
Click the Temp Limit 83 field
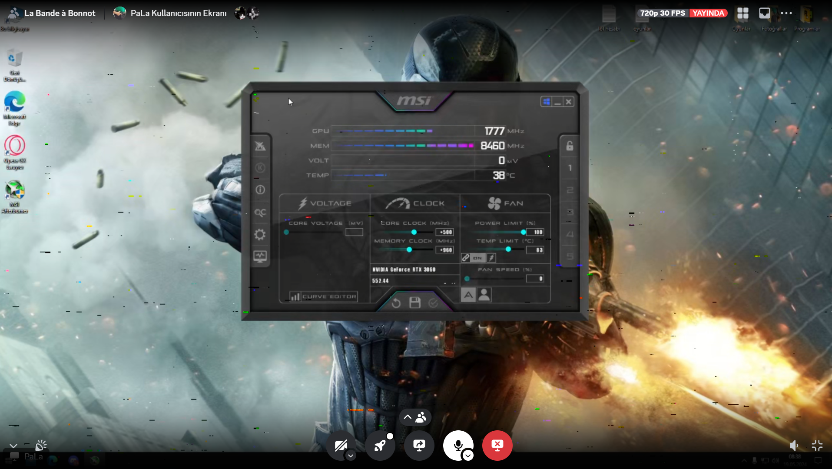[x=535, y=250]
